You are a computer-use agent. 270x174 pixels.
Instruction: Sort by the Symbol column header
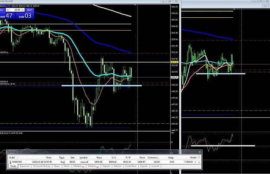pyautogui.click(x=82, y=158)
